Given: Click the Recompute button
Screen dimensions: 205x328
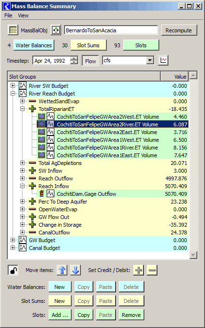Looking at the screenshot, I should (x=179, y=30).
